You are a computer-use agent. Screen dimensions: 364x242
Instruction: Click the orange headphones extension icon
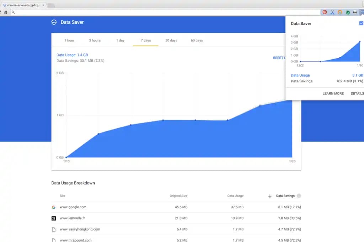click(340, 12)
